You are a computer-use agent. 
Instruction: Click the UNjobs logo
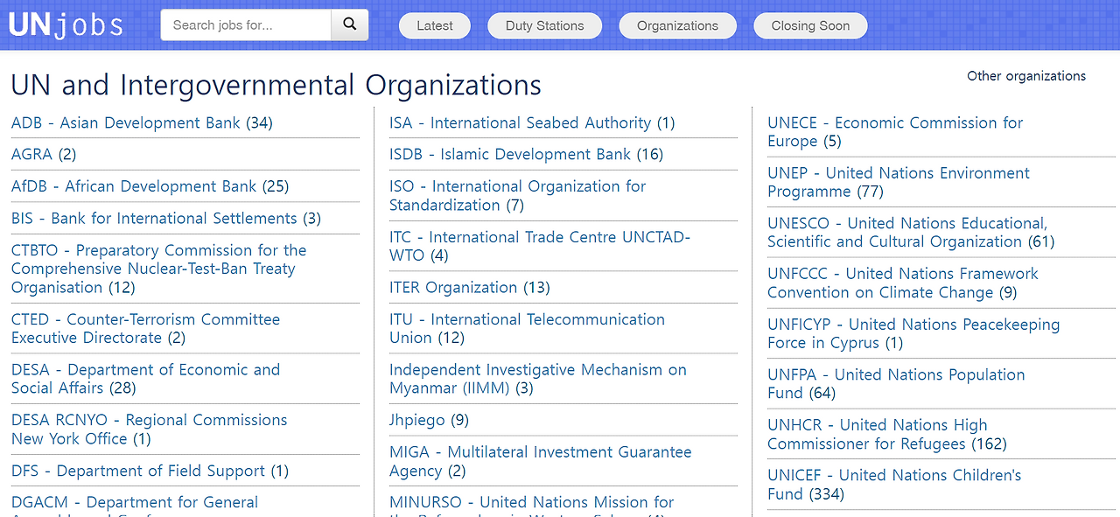pos(65,24)
